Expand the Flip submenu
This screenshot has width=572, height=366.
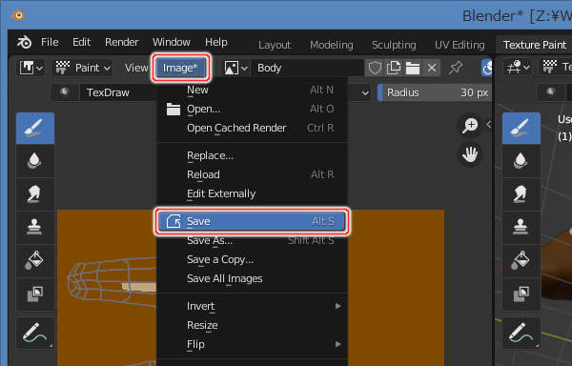click(x=252, y=344)
